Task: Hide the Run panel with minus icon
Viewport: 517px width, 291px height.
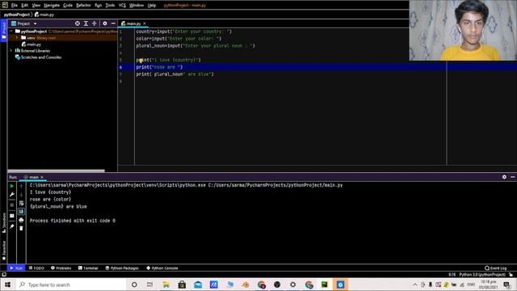Action: point(513,177)
